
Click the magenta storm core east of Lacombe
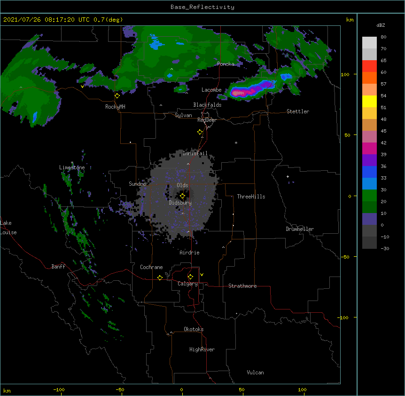[239, 93]
